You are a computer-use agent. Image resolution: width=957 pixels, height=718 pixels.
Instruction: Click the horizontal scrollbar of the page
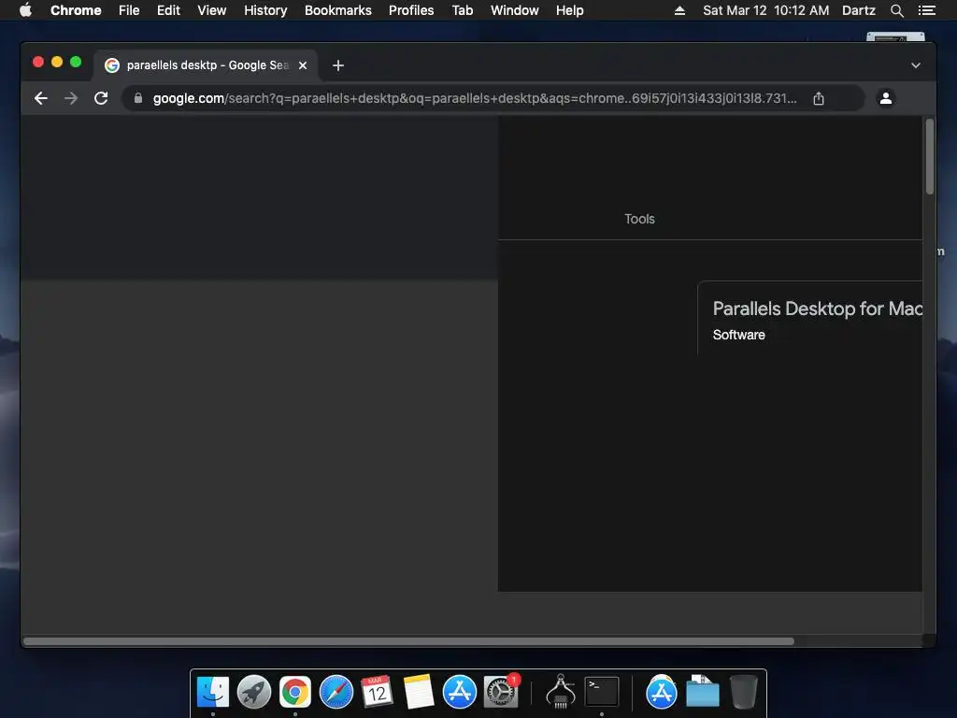coord(408,641)
